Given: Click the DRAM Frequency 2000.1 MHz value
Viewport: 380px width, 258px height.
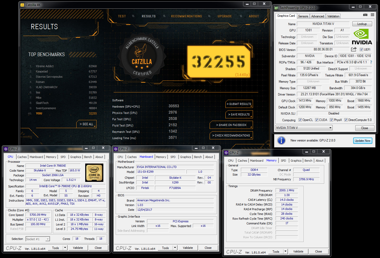Looking at the screenshot, I should coord(287,190).
